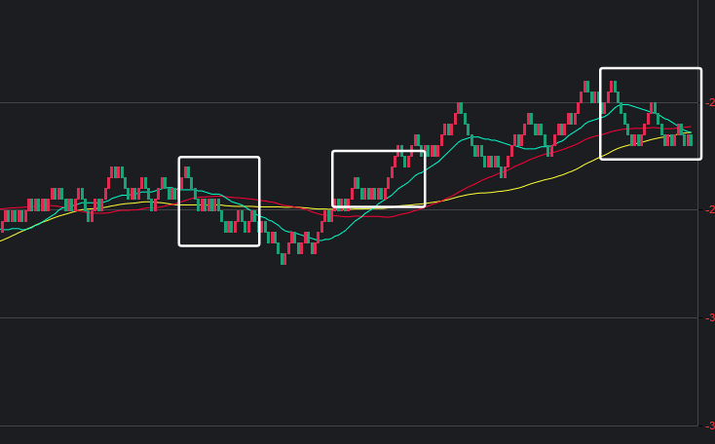Click the lowest candle on the chart
This screenshot has width=715, height=444.
(x=283, y=258)
